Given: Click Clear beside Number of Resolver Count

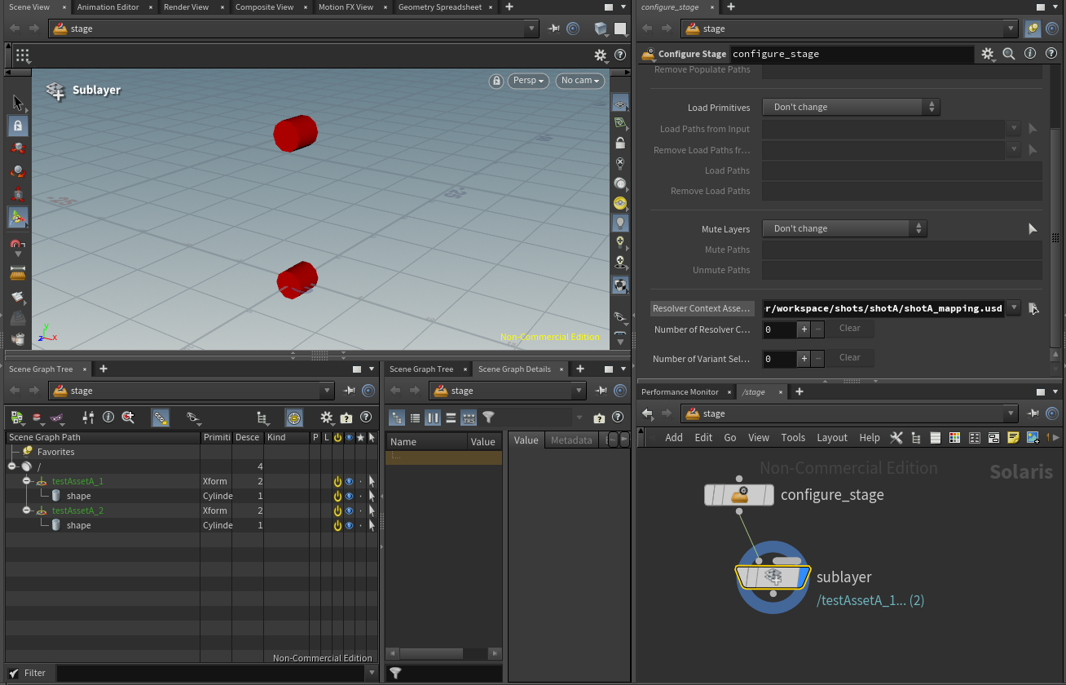Looking at the screenshot, I should 850,328.
